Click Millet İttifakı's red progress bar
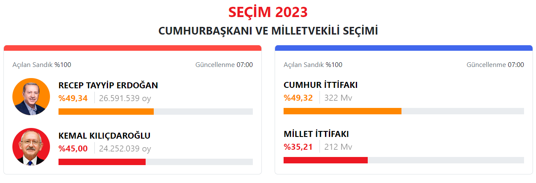 325,160
